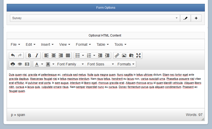Increase indent of paragraph
The image size is (212, 129).
(107, 55)
